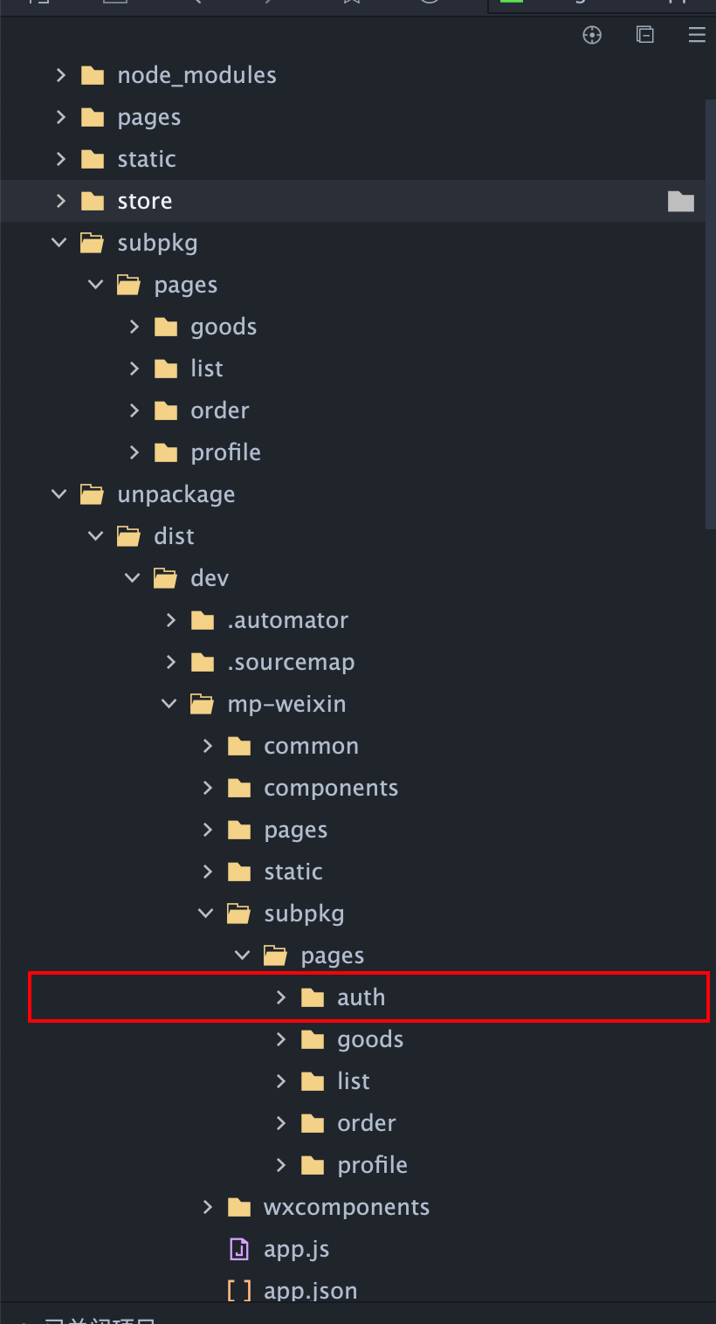Open the app.json file
The image size is (716, 1324).
coord(310,1291)
